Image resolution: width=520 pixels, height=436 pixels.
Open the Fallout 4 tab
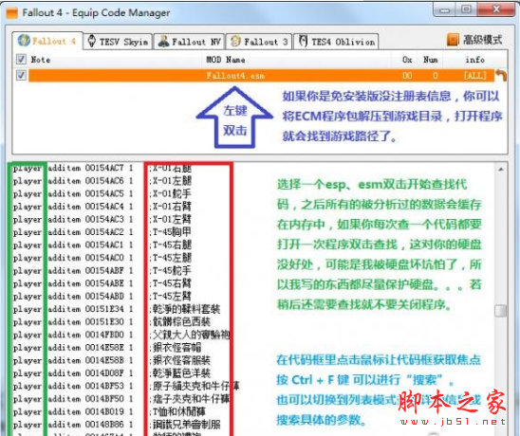coord(47,41)
